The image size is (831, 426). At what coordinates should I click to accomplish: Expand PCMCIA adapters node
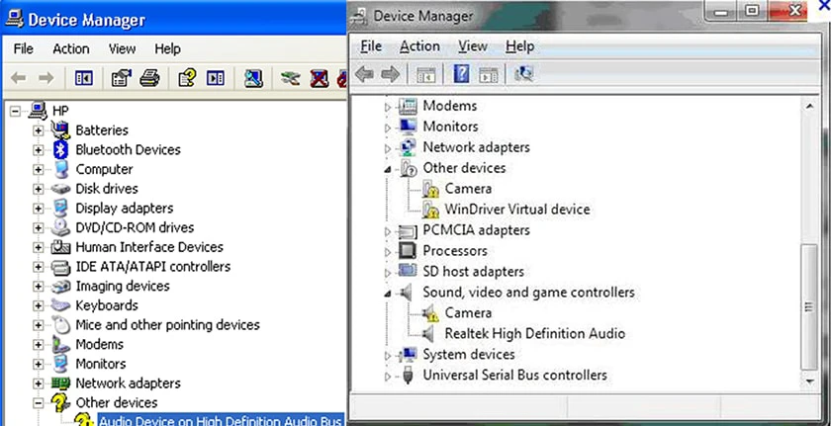tap(388, 232)
